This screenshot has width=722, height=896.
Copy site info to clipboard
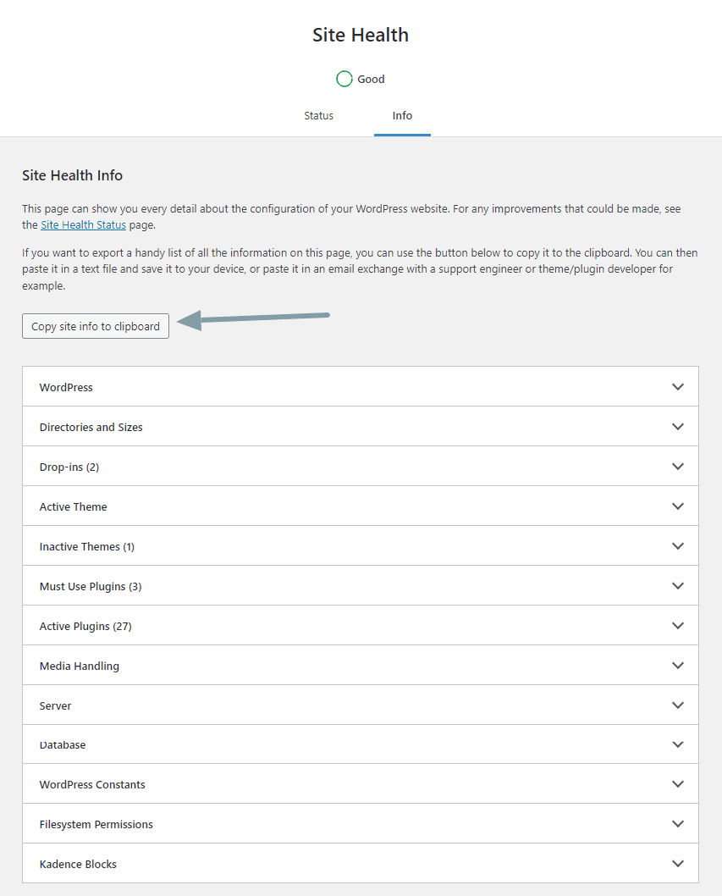point(96,326)
